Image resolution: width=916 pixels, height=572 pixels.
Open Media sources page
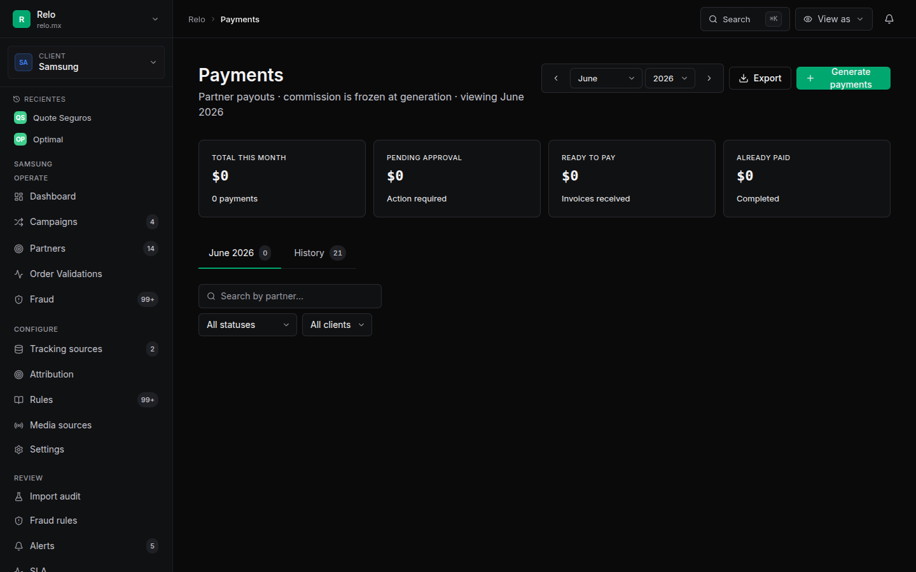[86, 425]
